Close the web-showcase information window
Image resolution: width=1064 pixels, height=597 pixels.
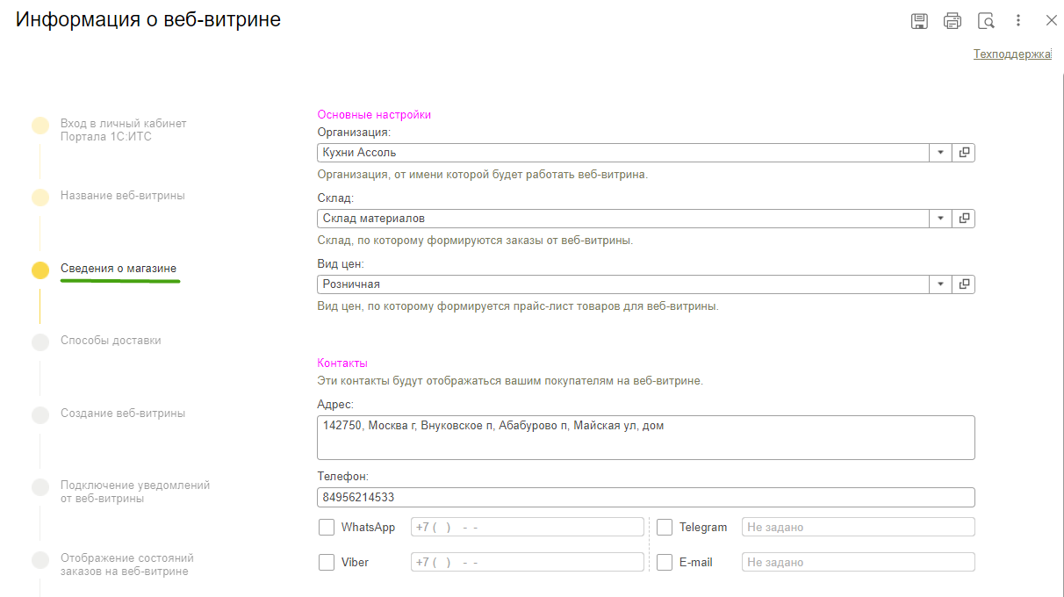pyautogui.click(x=1051, y=21)
